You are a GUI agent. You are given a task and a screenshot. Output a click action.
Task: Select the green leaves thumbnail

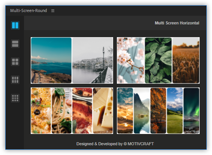tap(158, 60)
